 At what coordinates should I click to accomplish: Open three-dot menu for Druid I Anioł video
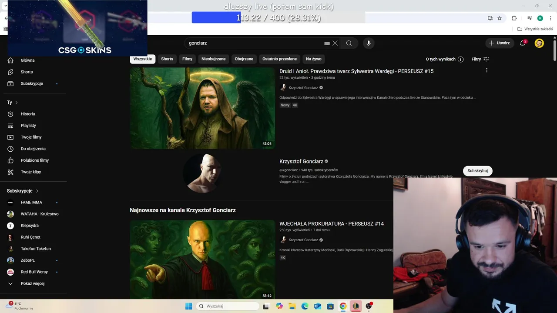[487, 70]
